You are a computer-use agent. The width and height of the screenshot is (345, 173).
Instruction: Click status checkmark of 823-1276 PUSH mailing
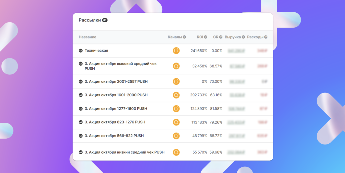(x=81, y=122)
